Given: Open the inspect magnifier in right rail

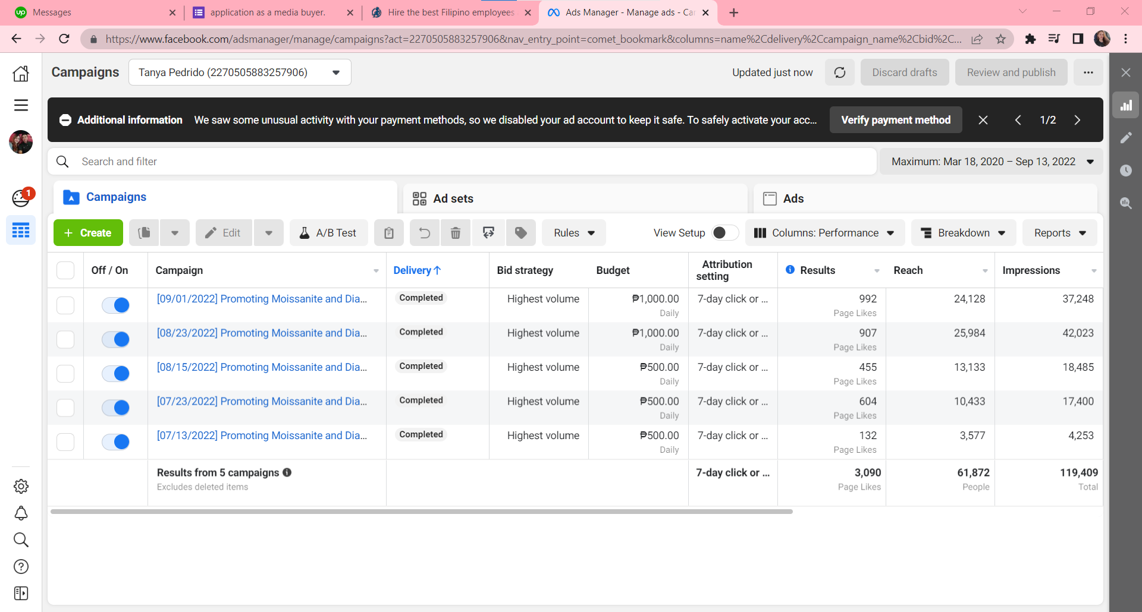Looking at the screenshot, I should click(x=1126, y=203).
